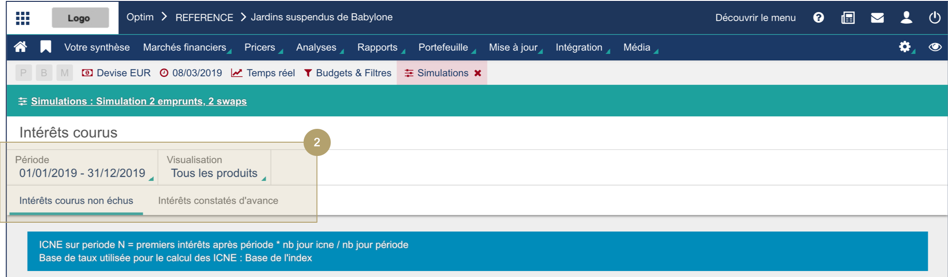Expand the Mise à jour menu
Viewport: 948px width, 277px height.
click(x=515, y=47)
